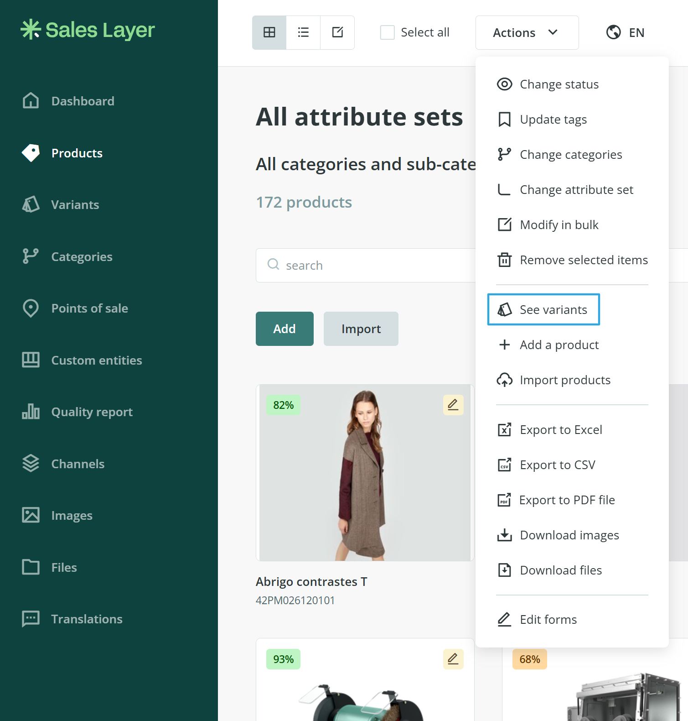The height and width of the screenshot is (721, 688).
Task: Open the Translations section
Action: tap(72, 619)
